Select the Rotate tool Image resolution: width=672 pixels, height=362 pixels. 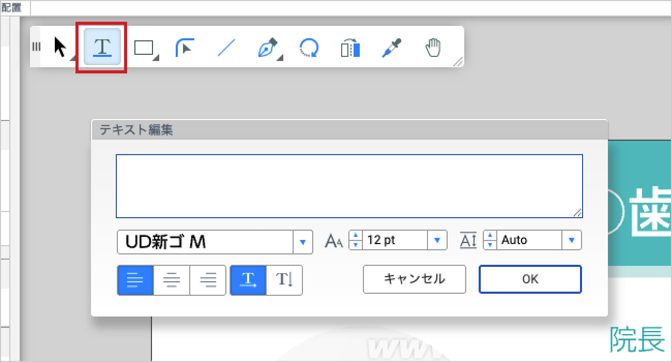click(309, 48)
